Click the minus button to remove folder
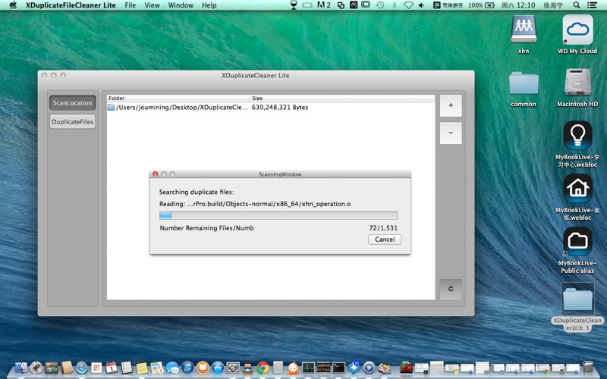607x379 pixels. point(451,133)
